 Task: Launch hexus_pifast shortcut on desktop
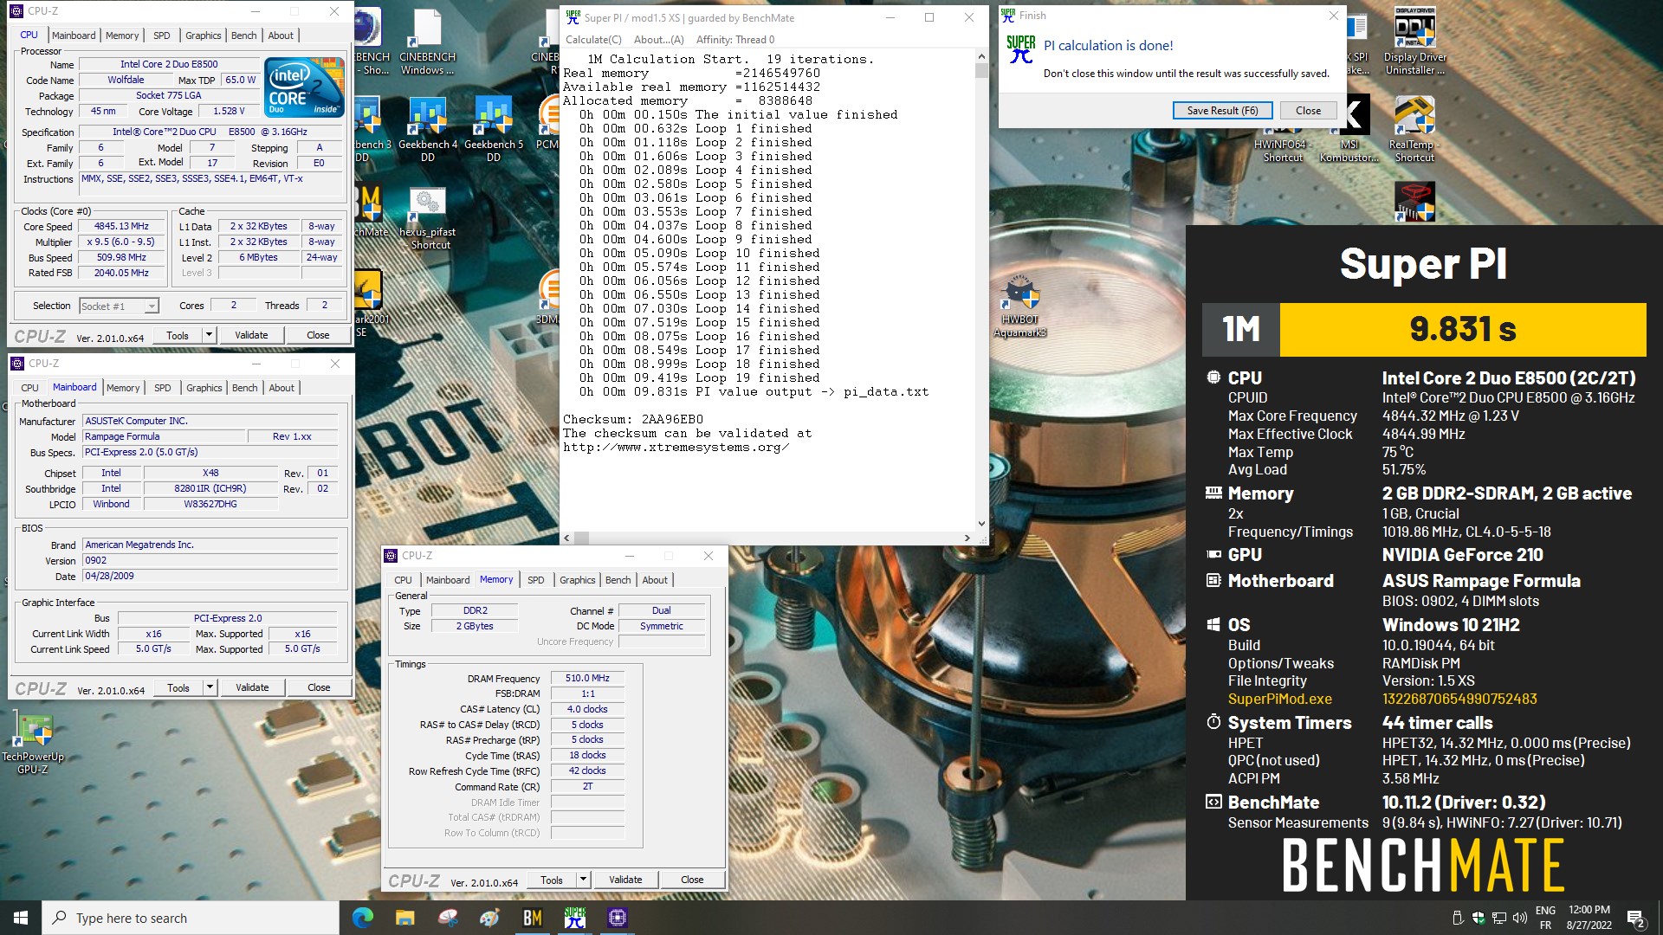click(427, 218)
